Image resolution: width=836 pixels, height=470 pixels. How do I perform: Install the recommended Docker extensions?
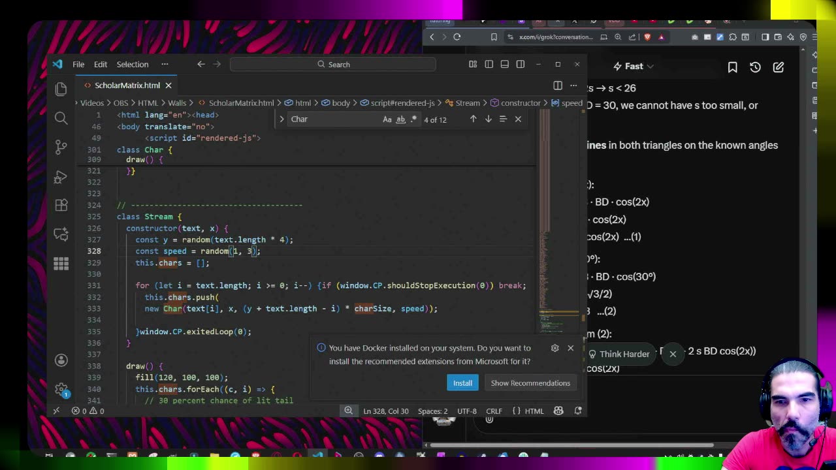tap(462, 383)
